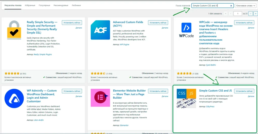The height and width of the screenshot is (134, 258).
Task: Click the Elementor pink logo
Action: click(x=100, y=98)
